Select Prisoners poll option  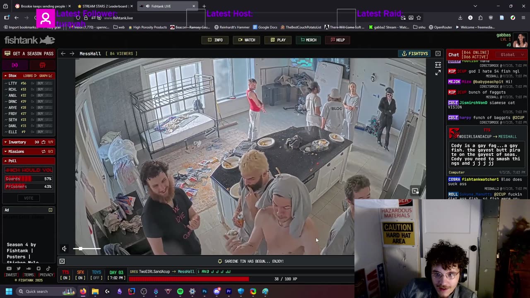(x=29, y=187)
